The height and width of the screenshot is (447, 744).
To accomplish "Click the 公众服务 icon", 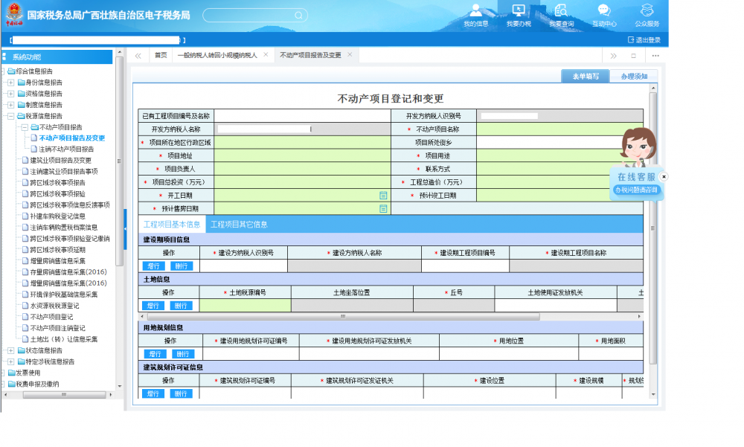I will tap(647, 10).
